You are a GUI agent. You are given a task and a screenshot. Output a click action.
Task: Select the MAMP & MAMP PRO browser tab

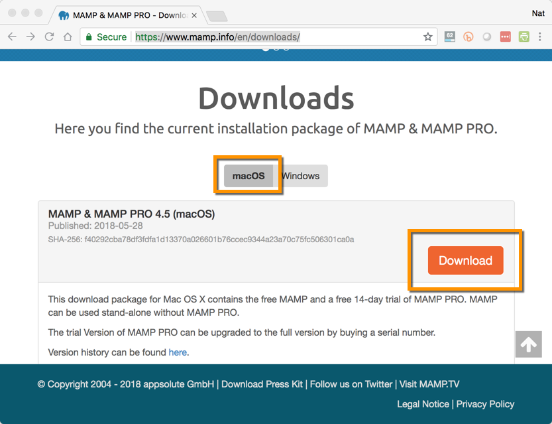tap(129, 15)
